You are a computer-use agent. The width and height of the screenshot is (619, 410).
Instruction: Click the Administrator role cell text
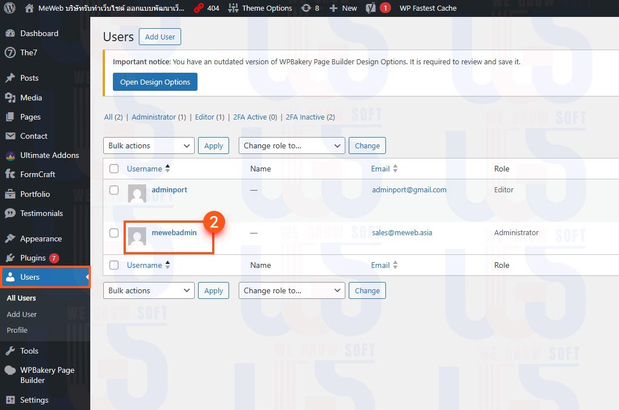tap(516, 233)
